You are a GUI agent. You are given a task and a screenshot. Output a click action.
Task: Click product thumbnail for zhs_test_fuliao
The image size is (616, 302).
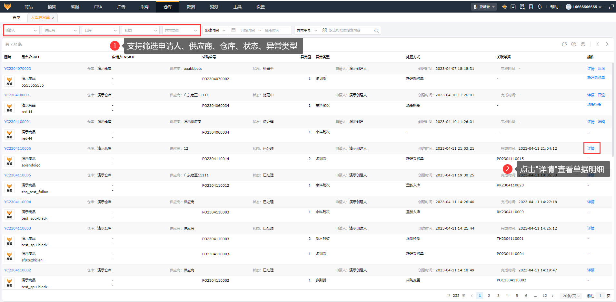9,188
